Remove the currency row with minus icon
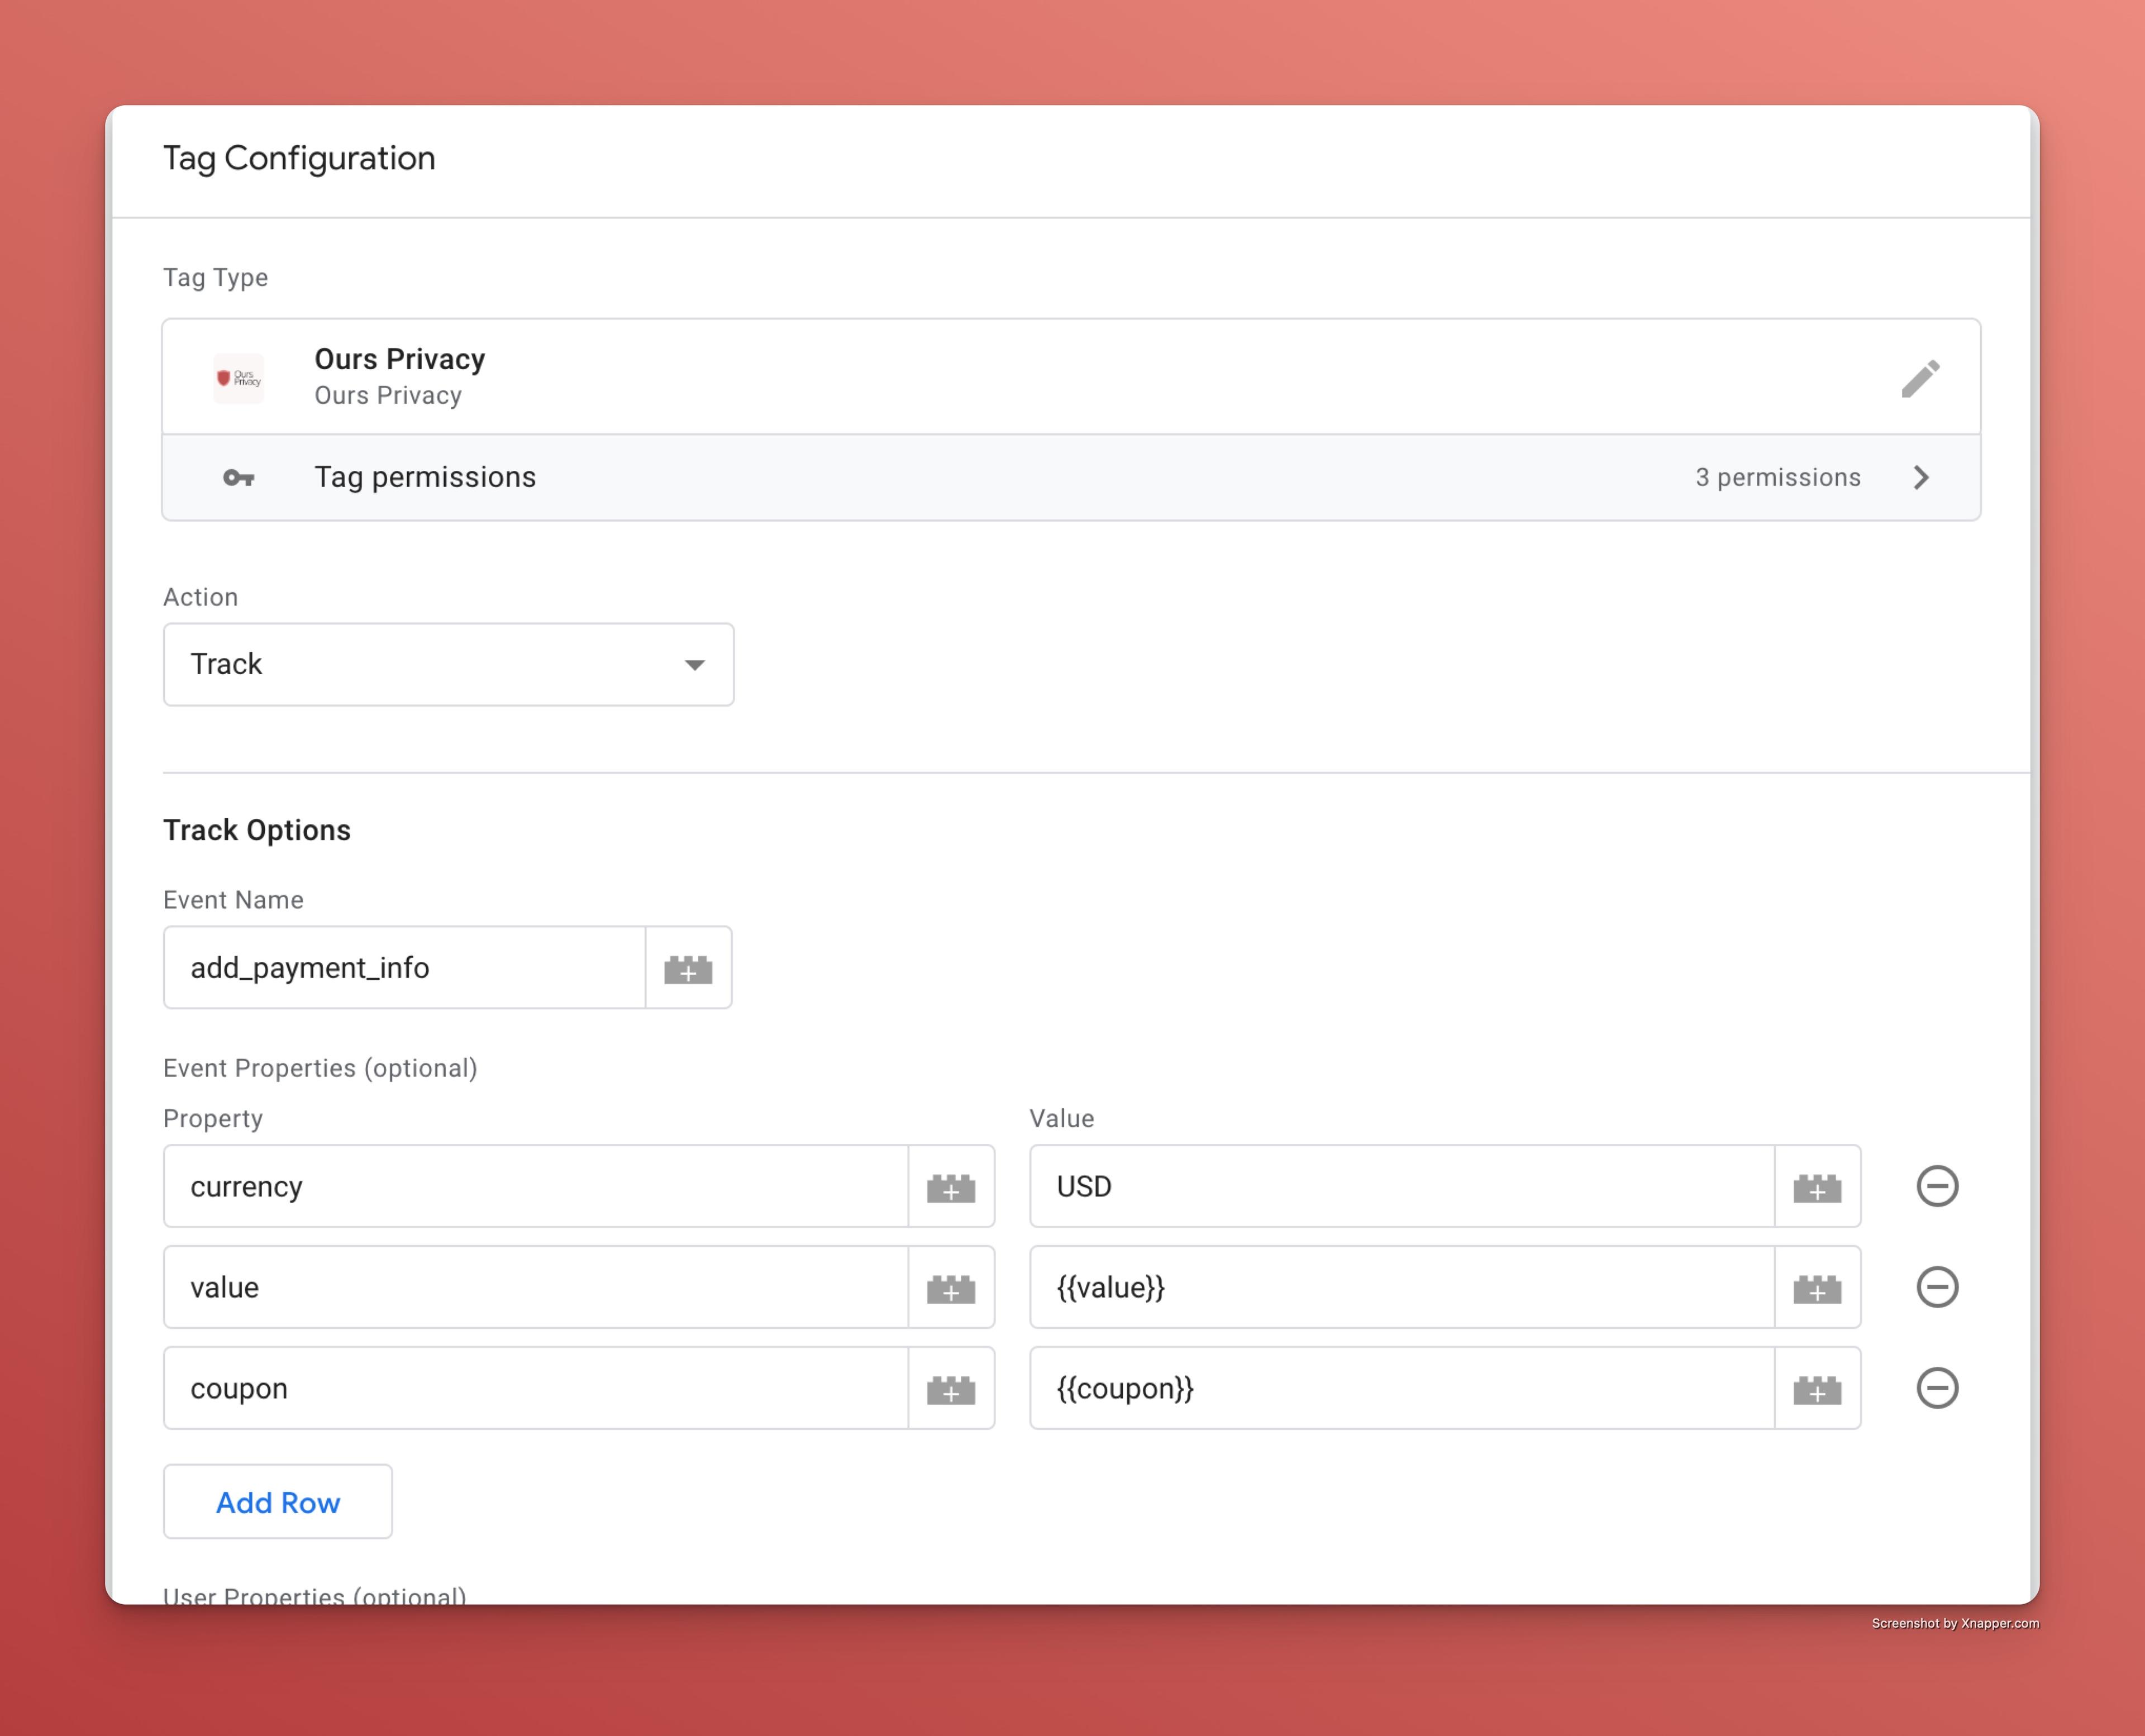This screenshot has width=2145, height=1736. pos(1936,1186)
